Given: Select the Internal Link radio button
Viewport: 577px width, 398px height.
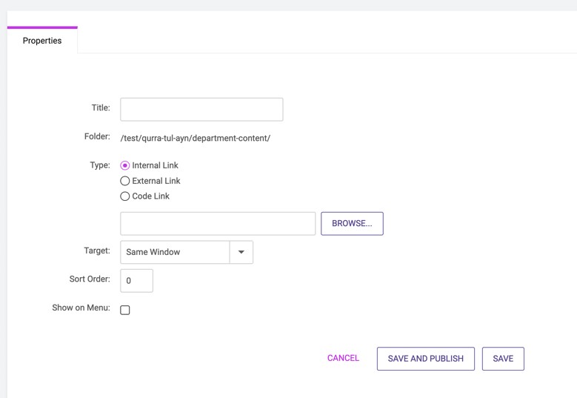Looking at the screenshot, I should [x=125, y=166].
